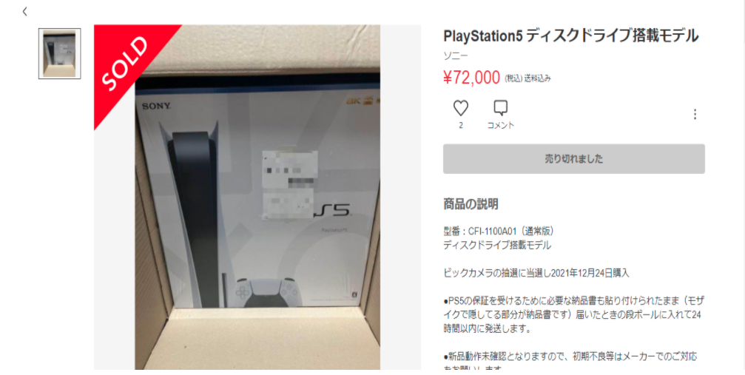Go back using the left arrow
745x375 pixels.
point(24,11)
